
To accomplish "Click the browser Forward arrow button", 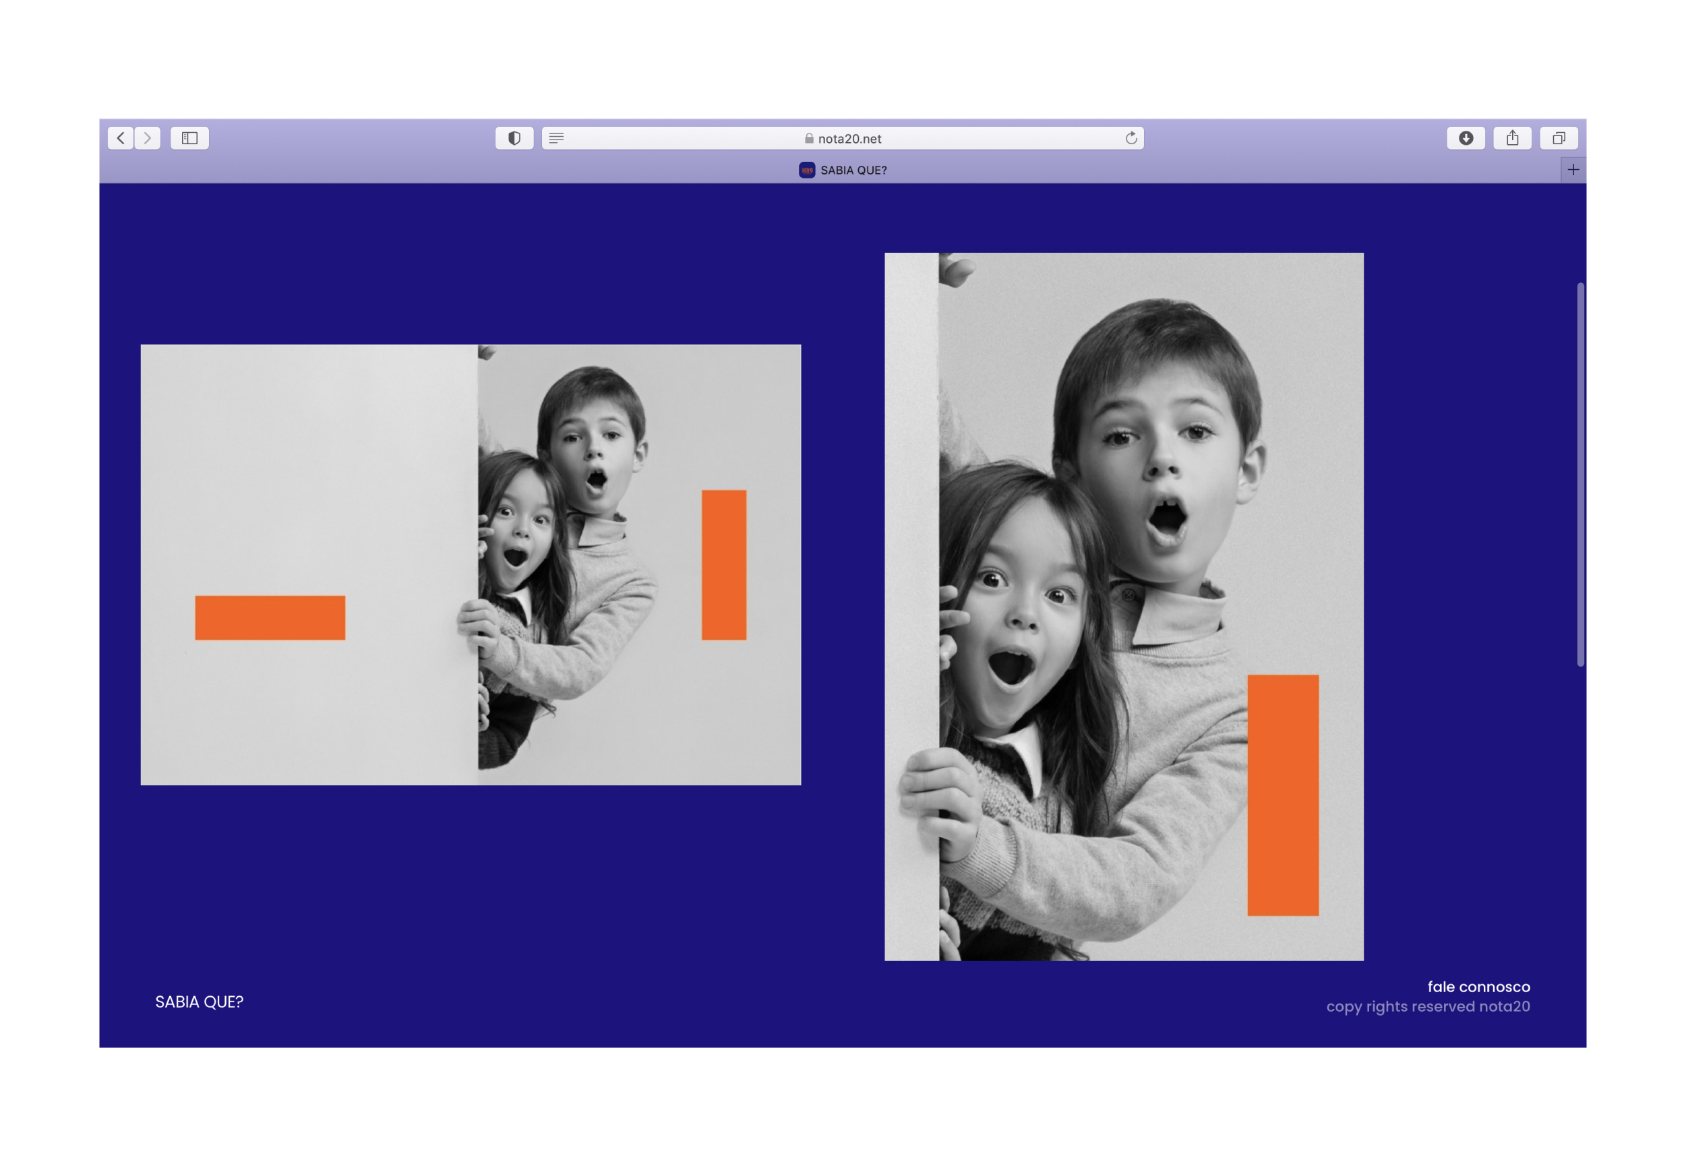I will (x=148, y=138).
